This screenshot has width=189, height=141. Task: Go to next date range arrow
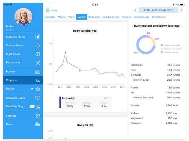click(x=182, y=10)
